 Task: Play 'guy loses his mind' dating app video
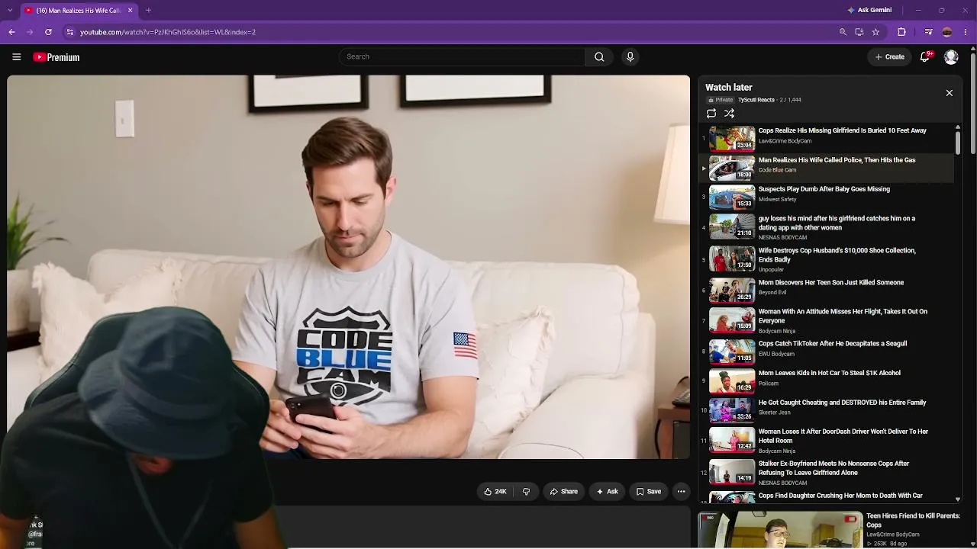[x=837, y=223]
